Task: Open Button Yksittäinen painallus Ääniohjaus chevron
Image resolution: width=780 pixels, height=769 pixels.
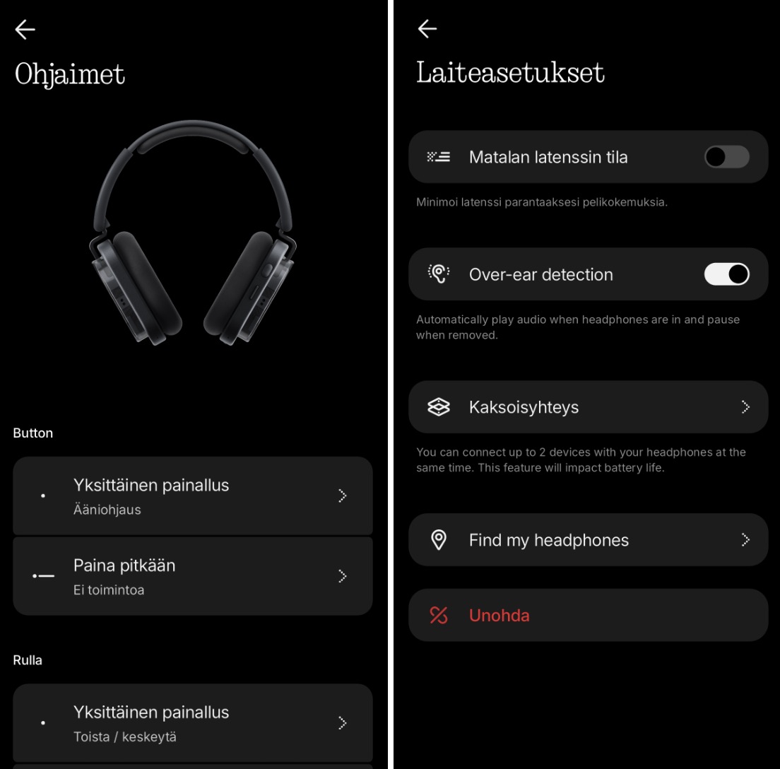Action: pyautogui.click(x=342, y=495)
